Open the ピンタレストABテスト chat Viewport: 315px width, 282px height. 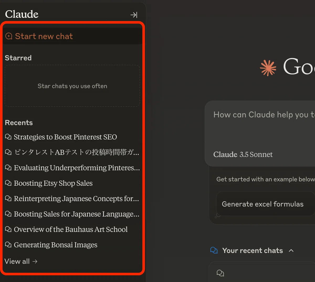coord(76,152)
